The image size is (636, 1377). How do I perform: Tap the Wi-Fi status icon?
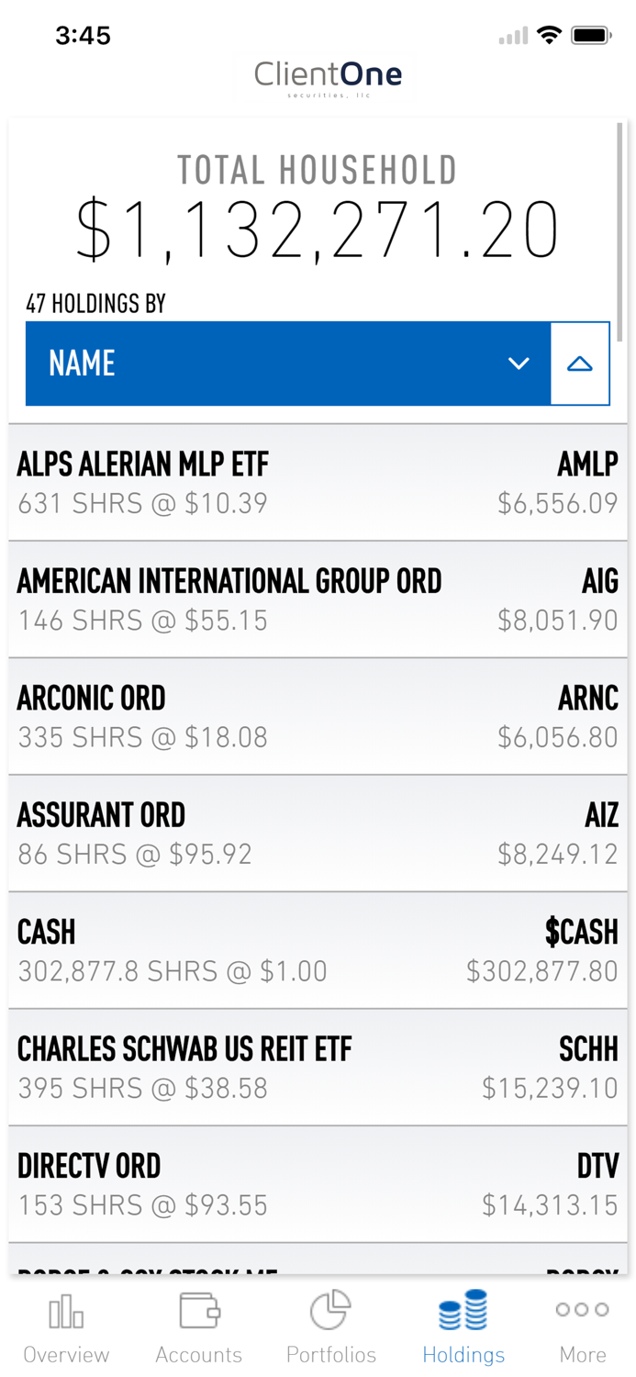click(x=549, y=36)
